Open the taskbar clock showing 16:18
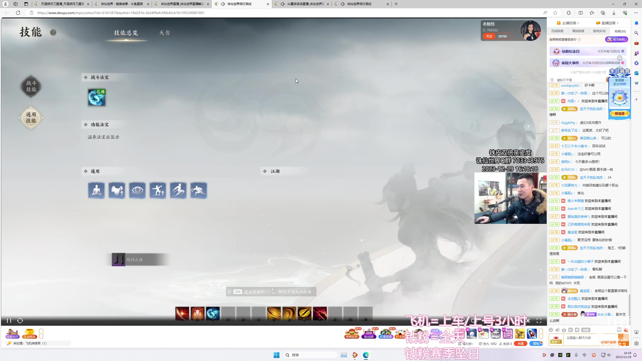Image resolution: width=642 pixels, height=361 pixels. pos(623,355)
